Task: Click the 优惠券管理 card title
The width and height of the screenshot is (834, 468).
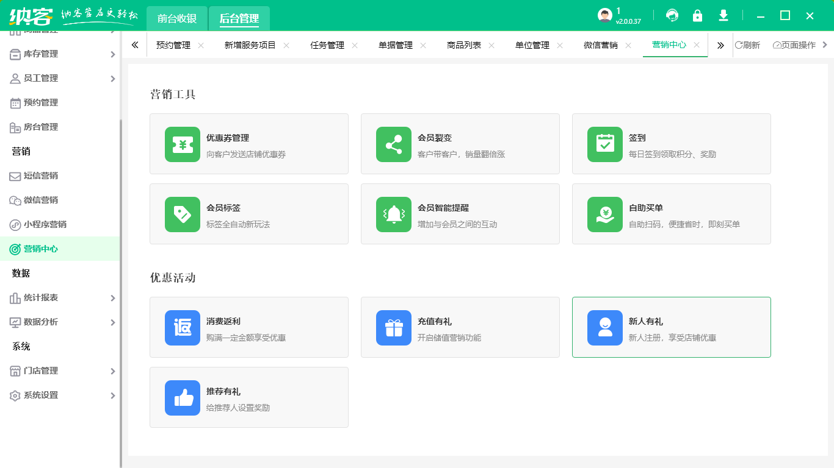Action: [x=228, y=138]
